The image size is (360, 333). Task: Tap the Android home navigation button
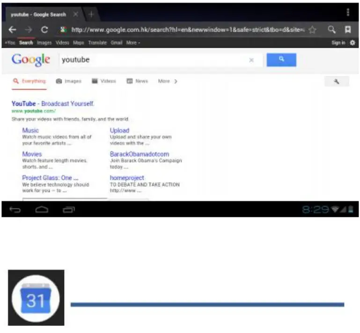42,210
